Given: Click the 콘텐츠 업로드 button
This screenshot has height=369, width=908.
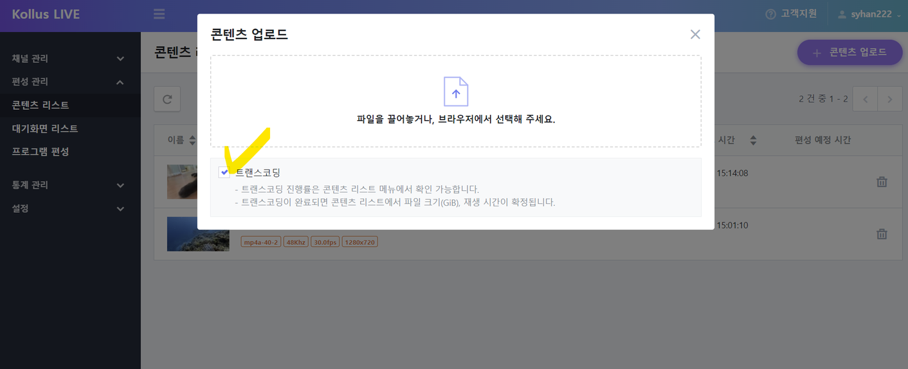Looking at the screenshot, I should [850, 53].
